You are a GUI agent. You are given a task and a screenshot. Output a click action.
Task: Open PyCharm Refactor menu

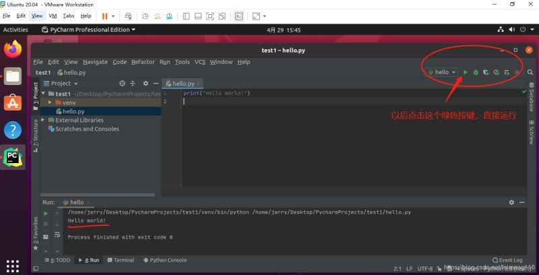143,62
